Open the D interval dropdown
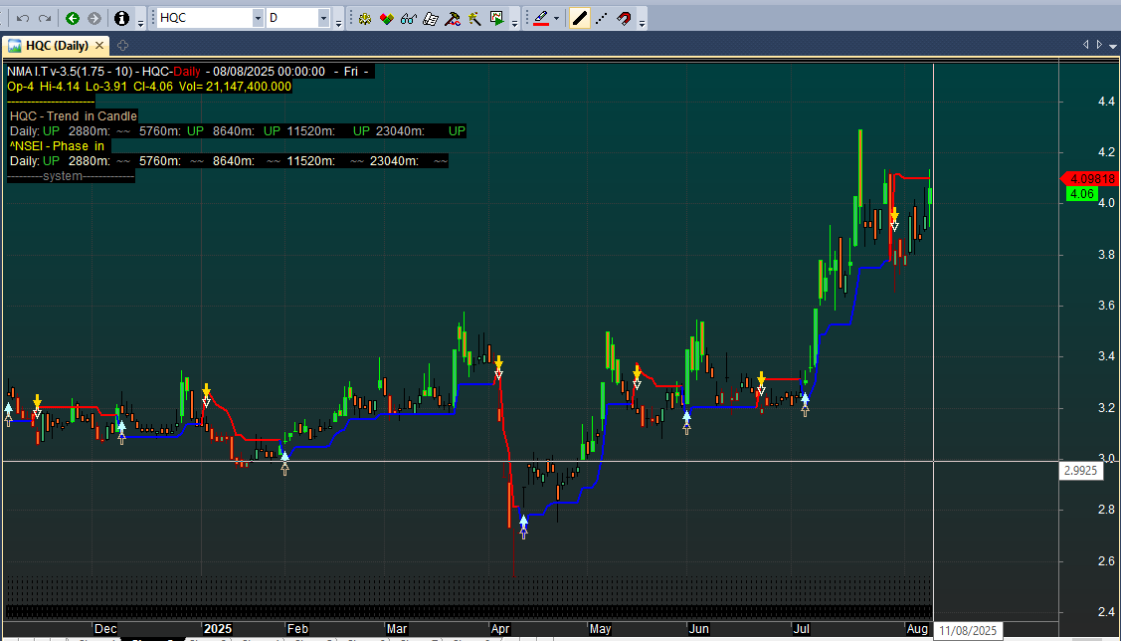Viewport: 1121px width, 641px height. tap(323, 19)
